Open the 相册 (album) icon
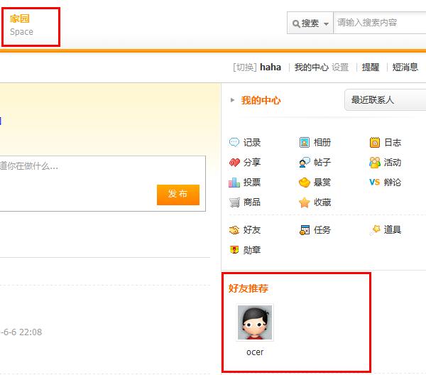The image size is (426, 375). pyautogui.click(x=305, y=143)
